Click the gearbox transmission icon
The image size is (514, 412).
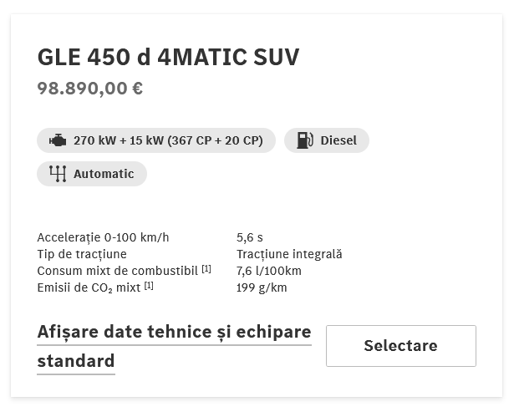tap(58, 174)
